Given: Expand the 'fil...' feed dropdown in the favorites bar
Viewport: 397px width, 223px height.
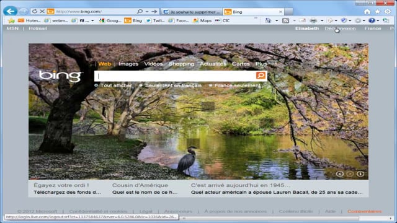Looking at the screenshot, I should coord(92,20).
